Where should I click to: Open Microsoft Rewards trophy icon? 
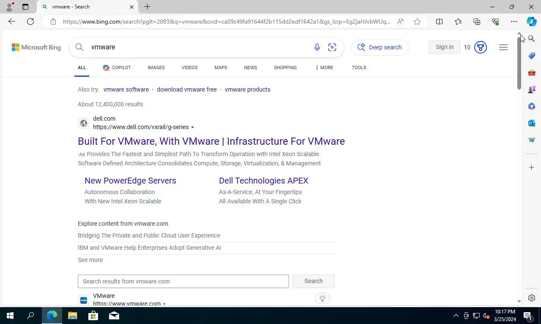[481, 47]
